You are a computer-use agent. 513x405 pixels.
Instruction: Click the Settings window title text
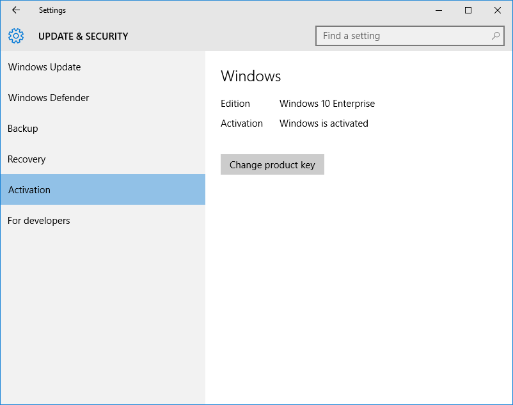pos(52,10)
